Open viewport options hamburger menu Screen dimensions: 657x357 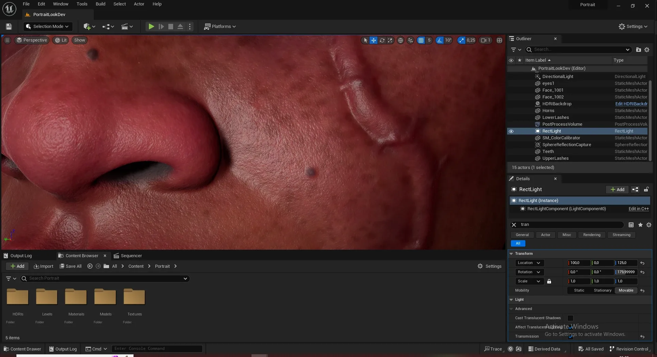pos(7,40)
